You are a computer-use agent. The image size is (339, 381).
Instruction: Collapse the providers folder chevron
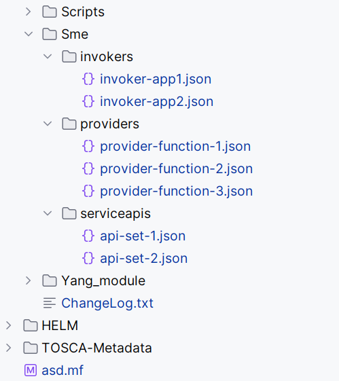[x=48, y=124]
